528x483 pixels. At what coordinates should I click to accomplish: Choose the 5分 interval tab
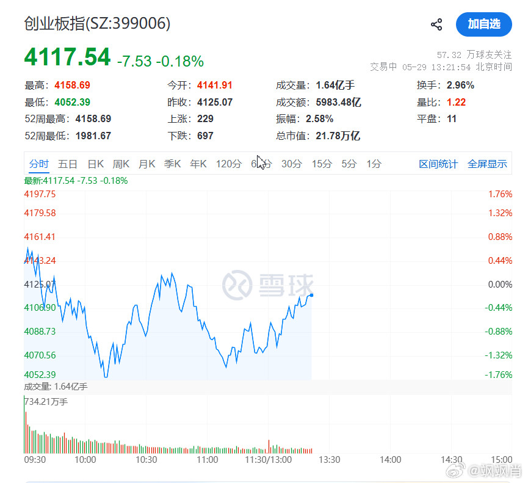(x=349, y=164)
